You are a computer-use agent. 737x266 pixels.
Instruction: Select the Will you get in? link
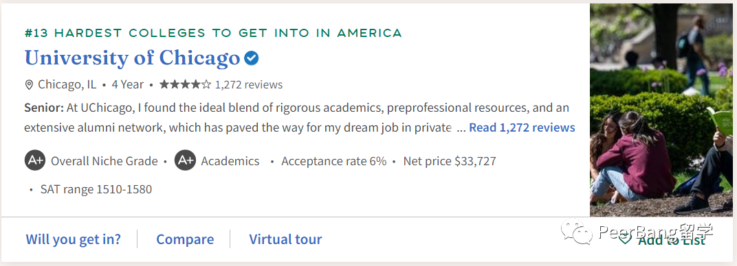(74, 239)
